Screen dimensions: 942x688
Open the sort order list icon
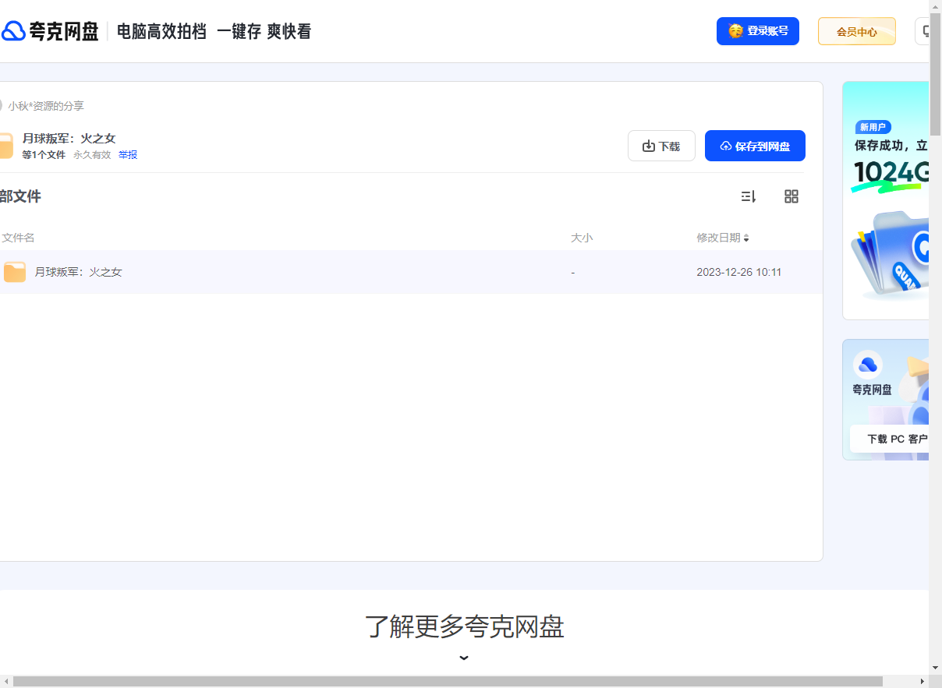749,196
